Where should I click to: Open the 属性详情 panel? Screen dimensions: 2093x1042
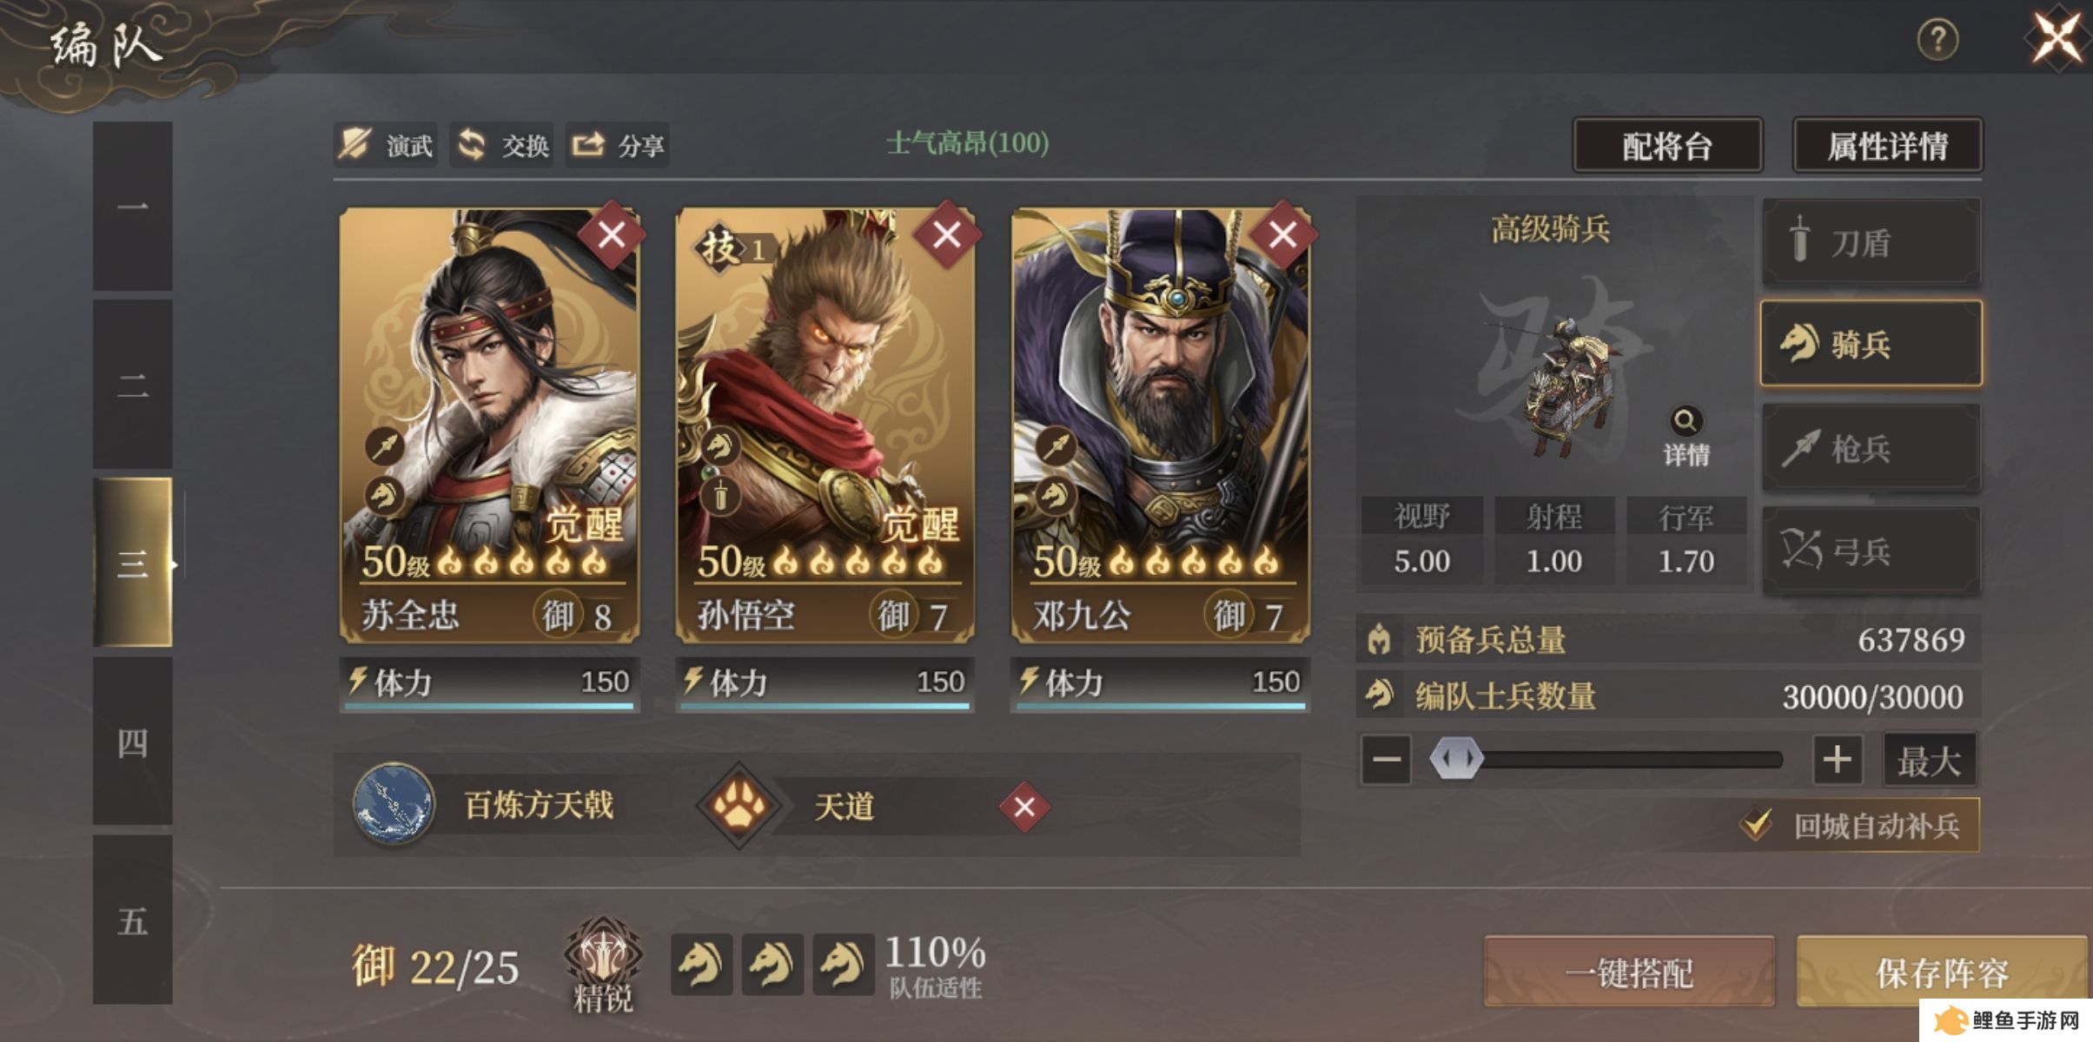coord(1887,145)
